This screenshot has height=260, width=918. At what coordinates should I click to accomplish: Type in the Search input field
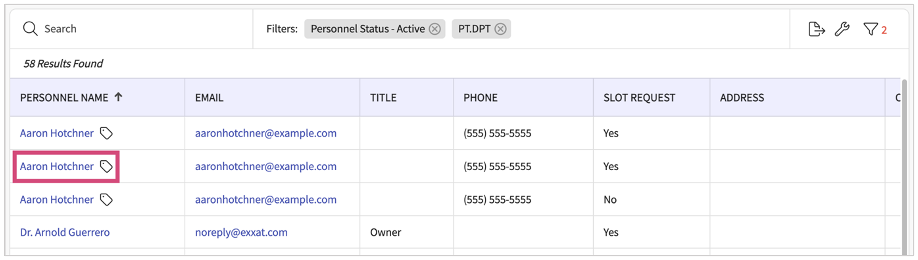click(x=143, y=29)
